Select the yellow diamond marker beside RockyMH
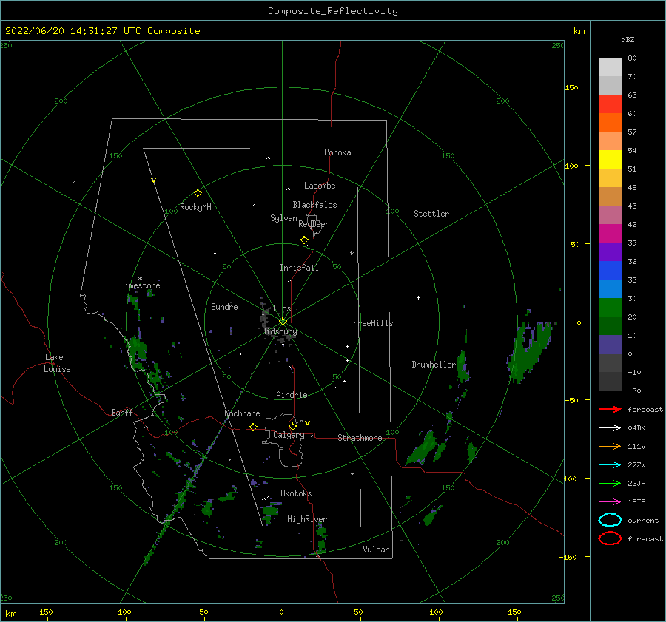 tap(198, 193)
